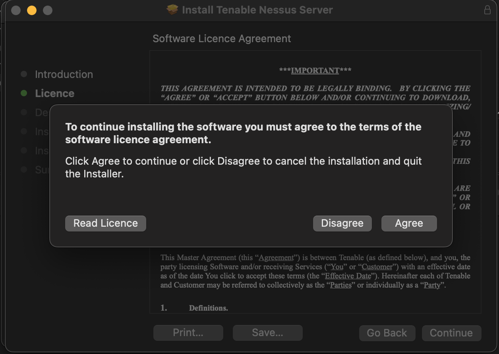The height and width of the screenshot is (354, 499).
Task: Click the padlock icon in title bar
Action: 487,10
